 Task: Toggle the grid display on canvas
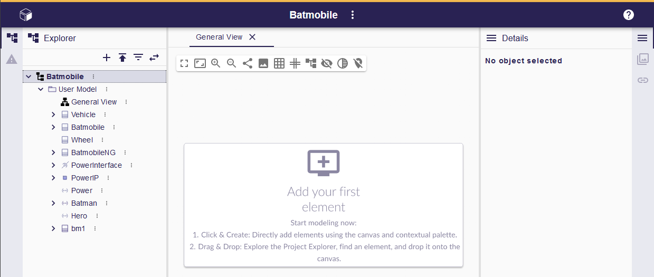(x=279, y=64)
